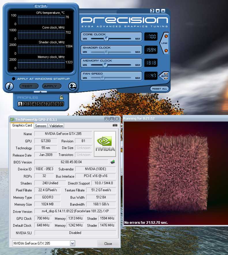The image size is (228, 255).
Task: Open EVGA Precision info button
Action: coord(9,86)
